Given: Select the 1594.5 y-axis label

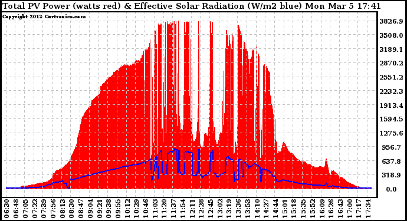Looking at the screenshot, I should point(392,119).
